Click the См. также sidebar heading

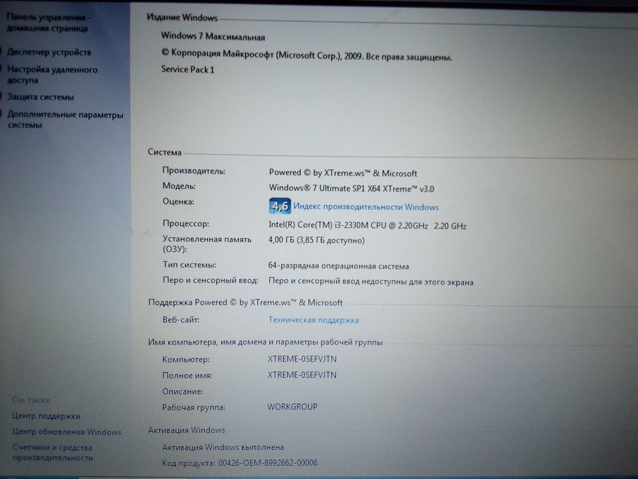click(x=31, y=400)
